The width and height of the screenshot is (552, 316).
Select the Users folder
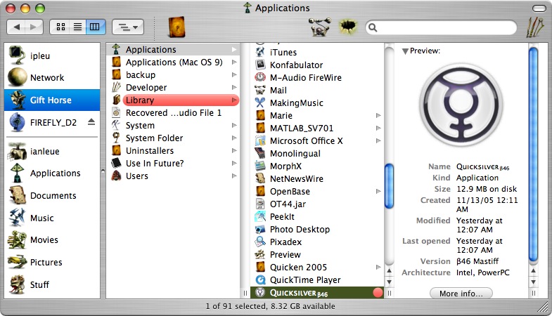pyautogui.click(x=173, y=176)
